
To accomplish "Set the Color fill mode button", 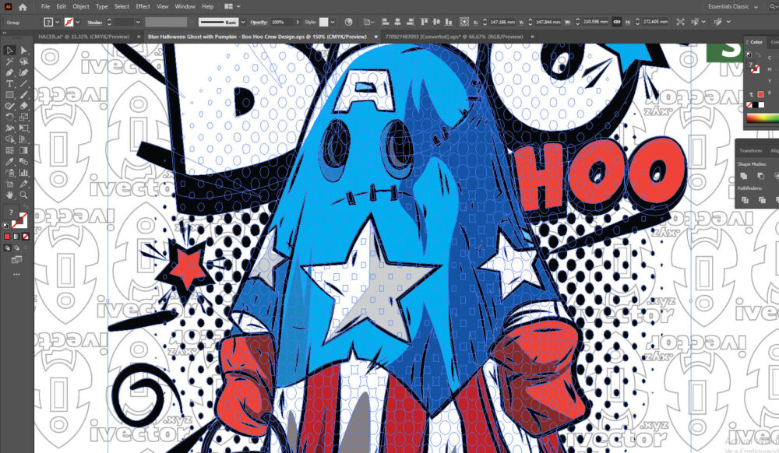I will [x=7, y=237].
